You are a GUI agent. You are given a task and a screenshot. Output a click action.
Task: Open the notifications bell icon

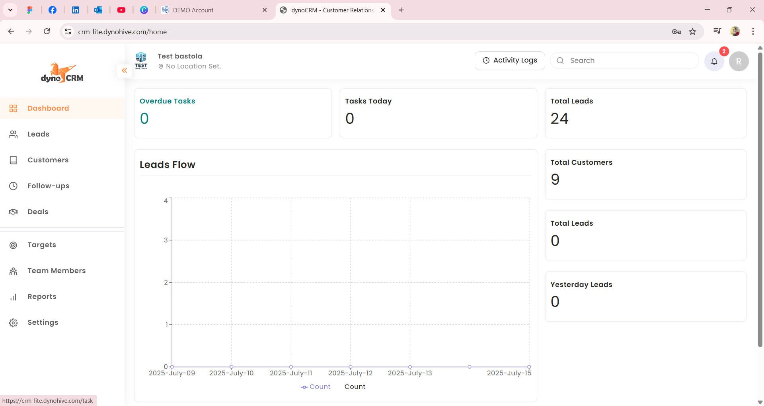[x=714, y=61]
